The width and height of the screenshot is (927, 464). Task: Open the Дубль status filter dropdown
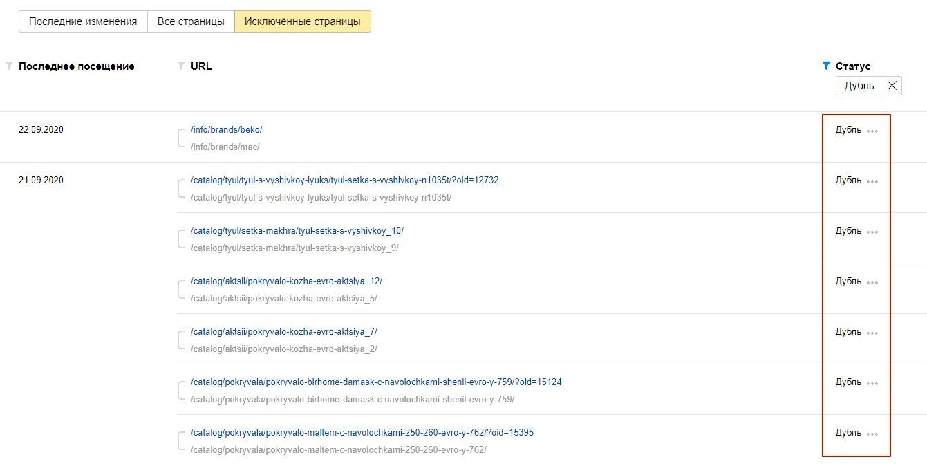click(859, 86)
